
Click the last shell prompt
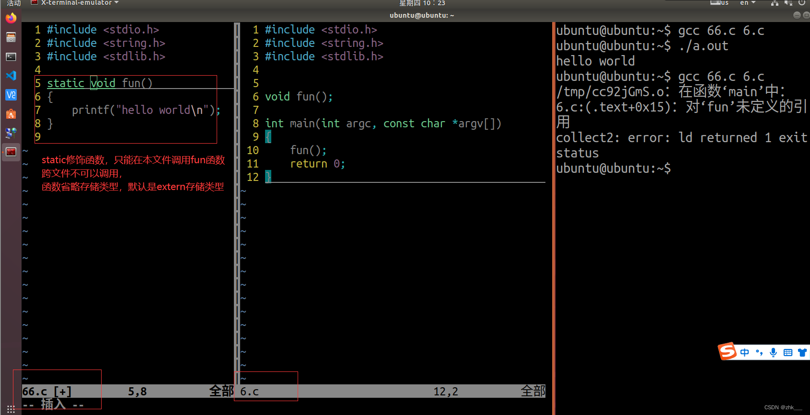point(613,168)
